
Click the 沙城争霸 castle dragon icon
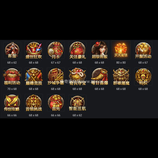[56, 76]
